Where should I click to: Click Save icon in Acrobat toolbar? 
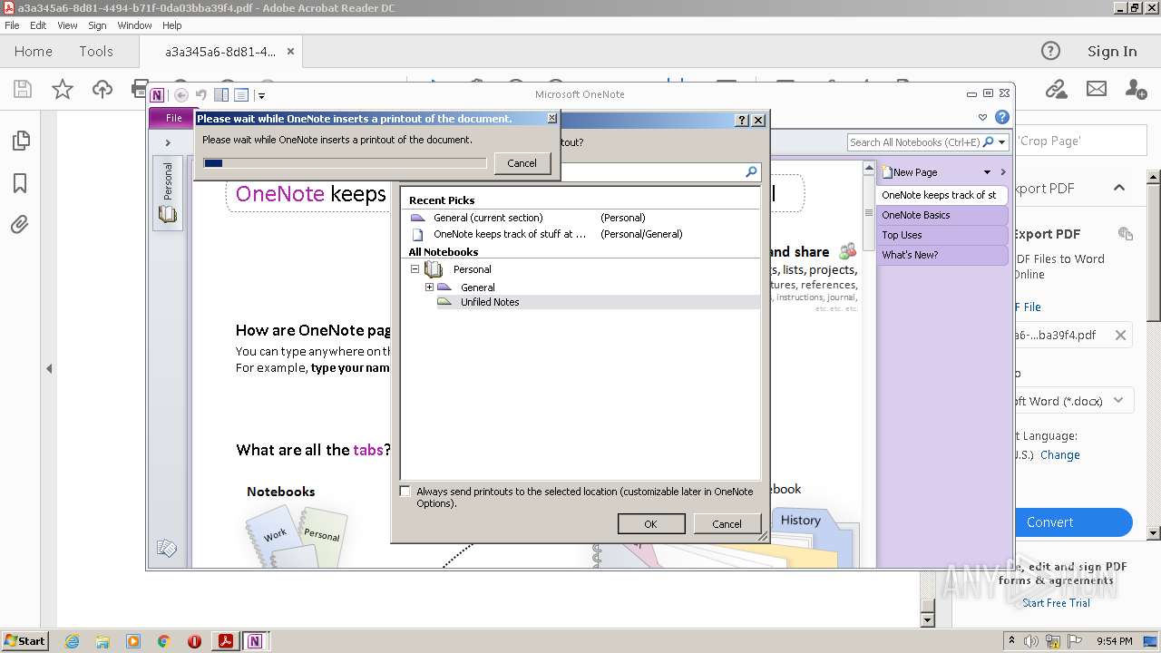tap(23, 89)
